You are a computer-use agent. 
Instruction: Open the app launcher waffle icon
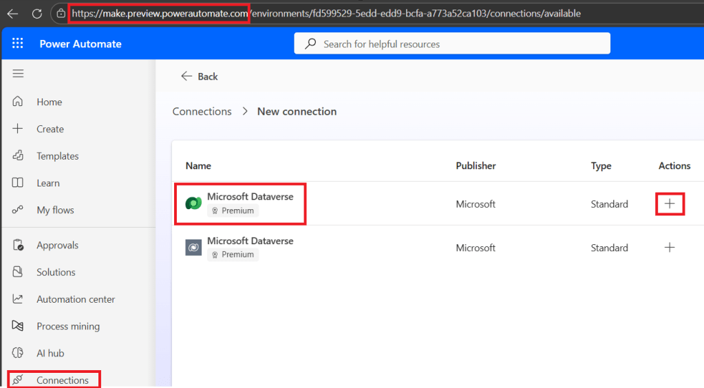click(x=18, y=44)
